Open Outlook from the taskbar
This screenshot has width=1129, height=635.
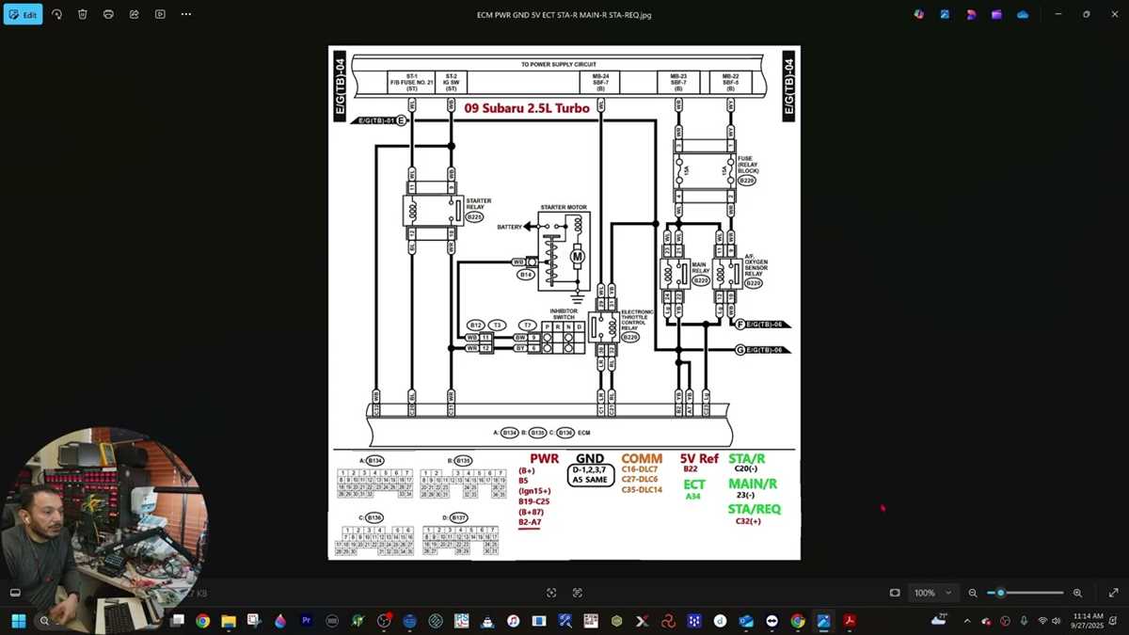click(x=746, y=621)
